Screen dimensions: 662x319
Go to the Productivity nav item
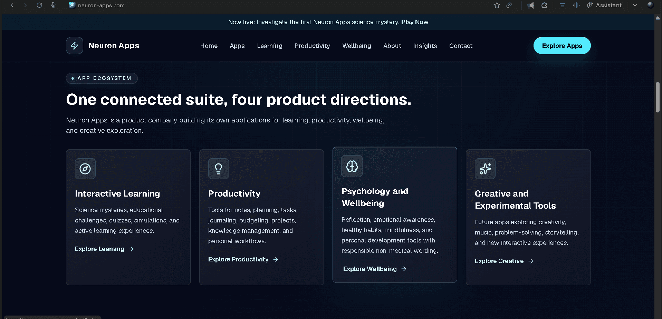(312, 46)
